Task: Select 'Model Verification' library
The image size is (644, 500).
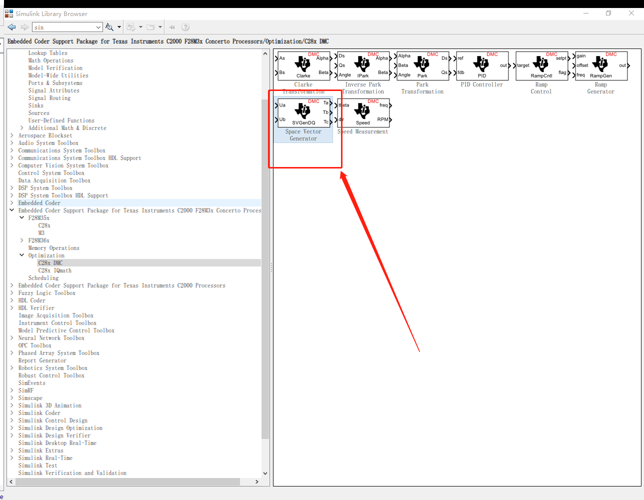Action: click(x=55, y=68)
